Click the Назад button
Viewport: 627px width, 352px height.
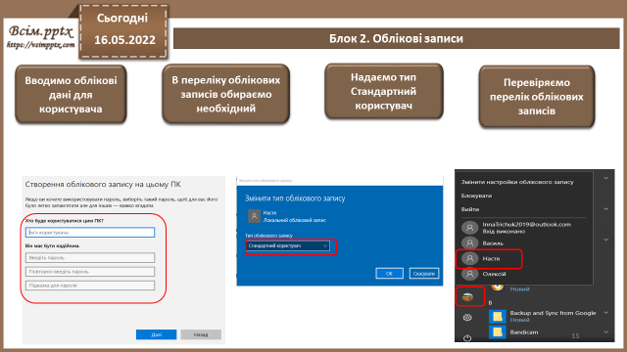[x=201, y=334]
